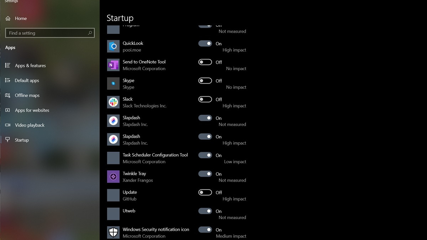The width and height of the screenshot is (427, 240).
Task: Click the Low impact label
Action: [x=235, y=162]
